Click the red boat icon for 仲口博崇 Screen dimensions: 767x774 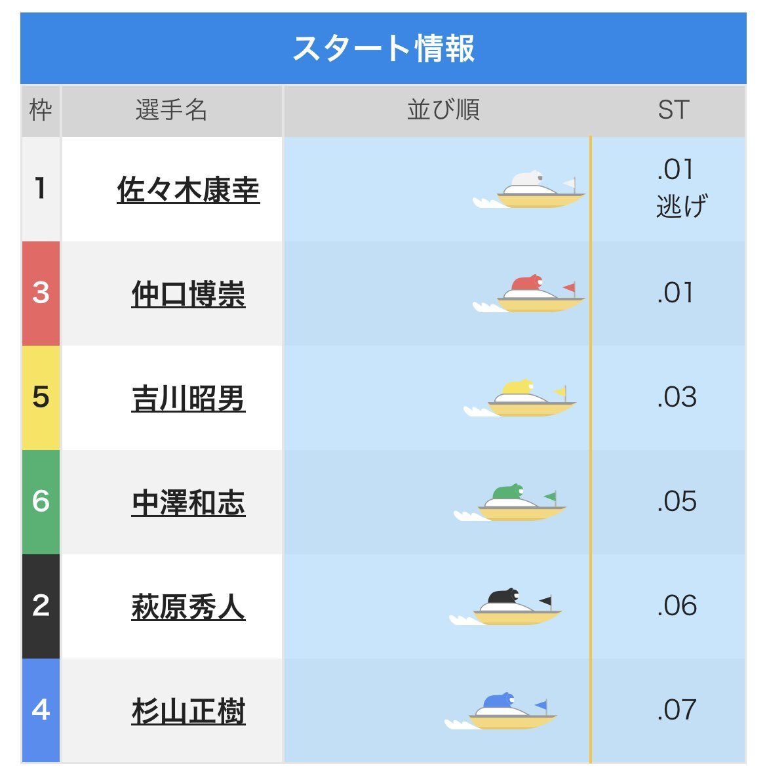coord(529,294)
